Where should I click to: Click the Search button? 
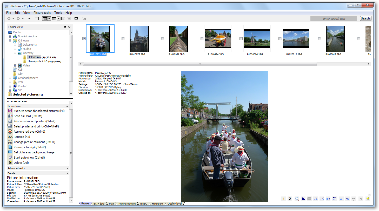pos(365,18)
